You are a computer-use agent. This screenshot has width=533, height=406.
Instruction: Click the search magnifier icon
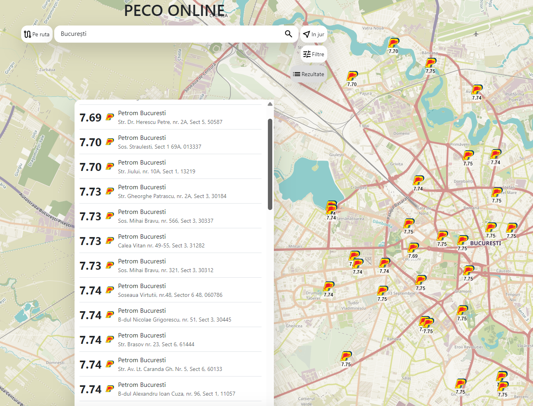click(288, 34)
